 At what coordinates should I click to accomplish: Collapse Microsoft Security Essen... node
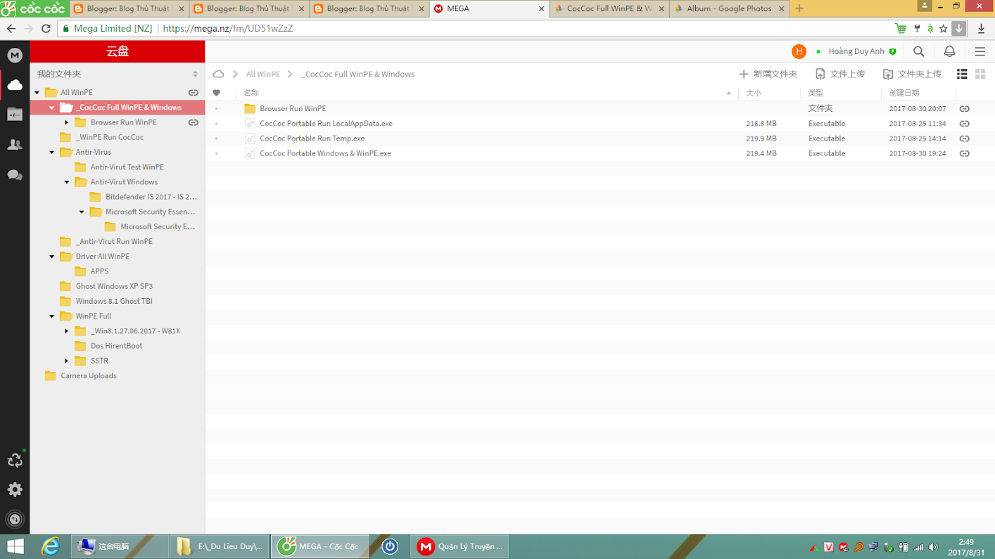82,212
